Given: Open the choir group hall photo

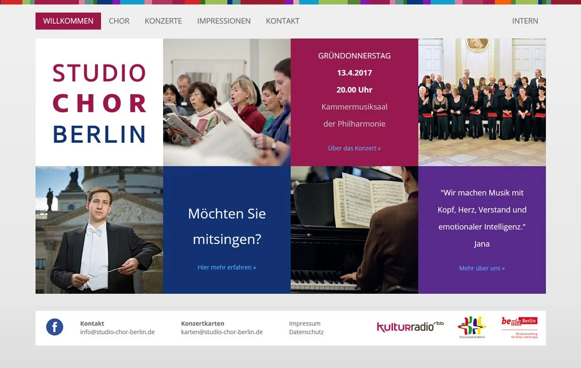Looking at the screenshot, I should coord(482,103).
